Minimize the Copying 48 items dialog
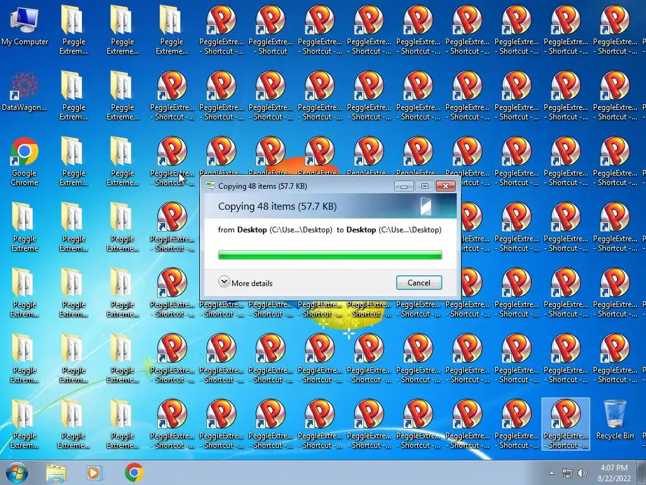The width and height of the screenshot is (646, 485). point(404,186)
